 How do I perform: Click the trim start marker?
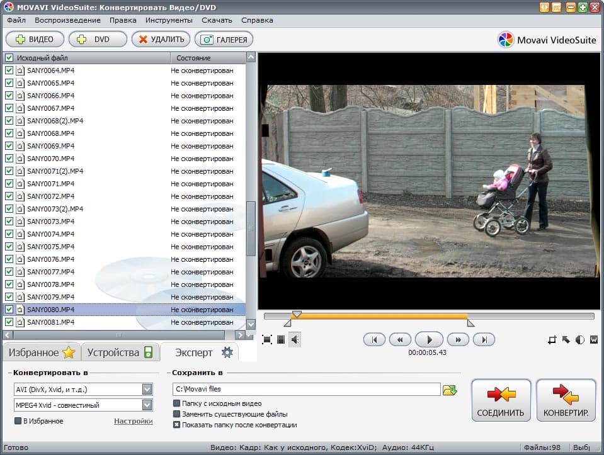click(287, 323)
